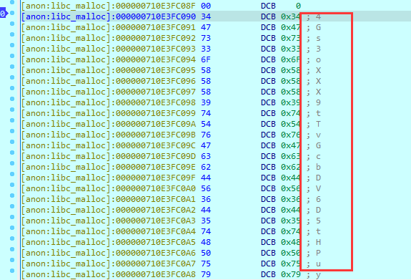
Task: Click comment X on row 000000710E3FC097
Action: 318,92
